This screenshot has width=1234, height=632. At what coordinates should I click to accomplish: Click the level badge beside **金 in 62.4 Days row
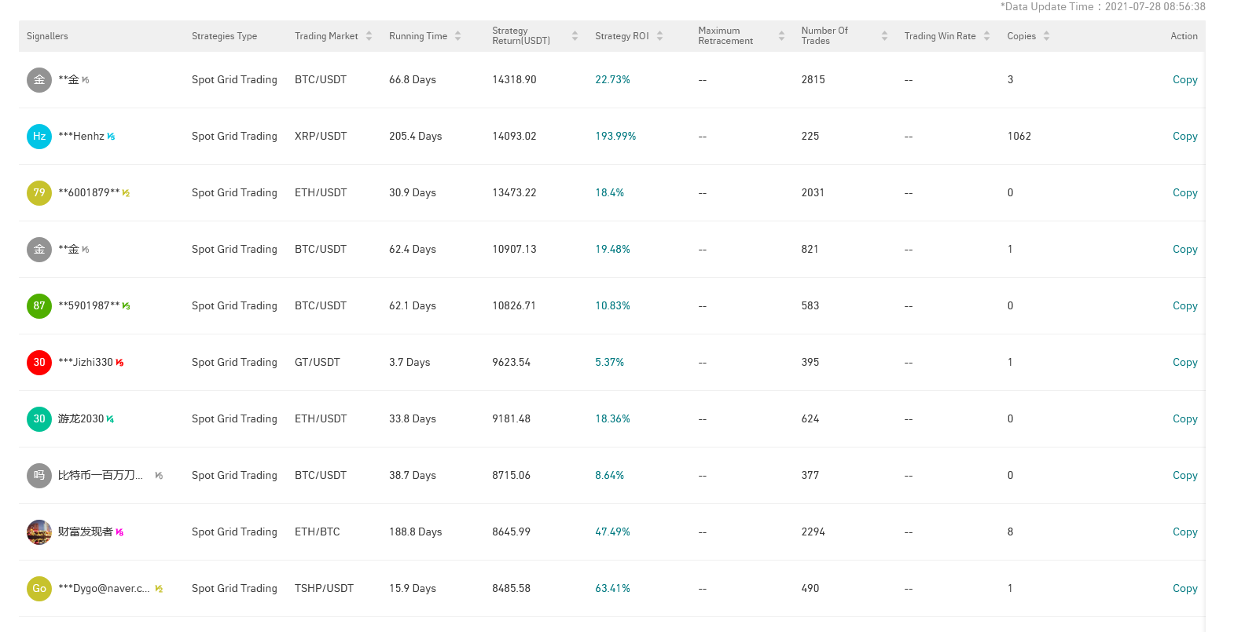click(85, 250)
